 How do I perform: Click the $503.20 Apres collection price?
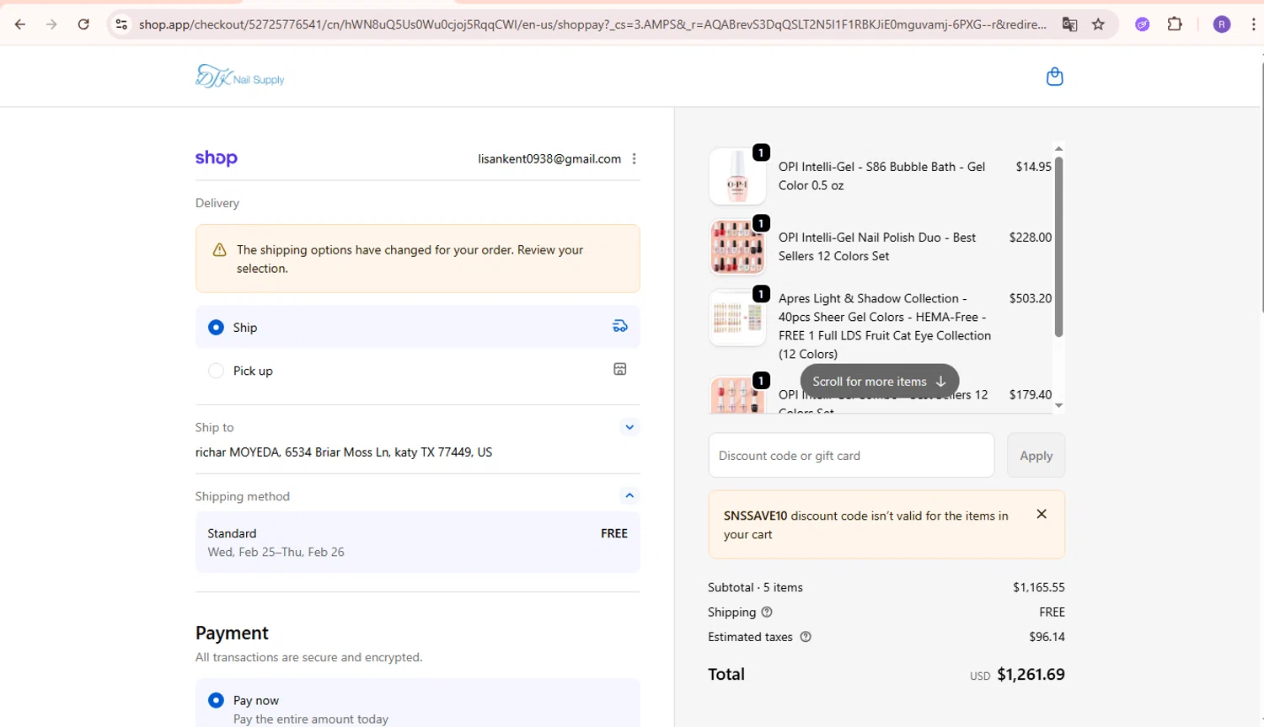[1031, 298]
